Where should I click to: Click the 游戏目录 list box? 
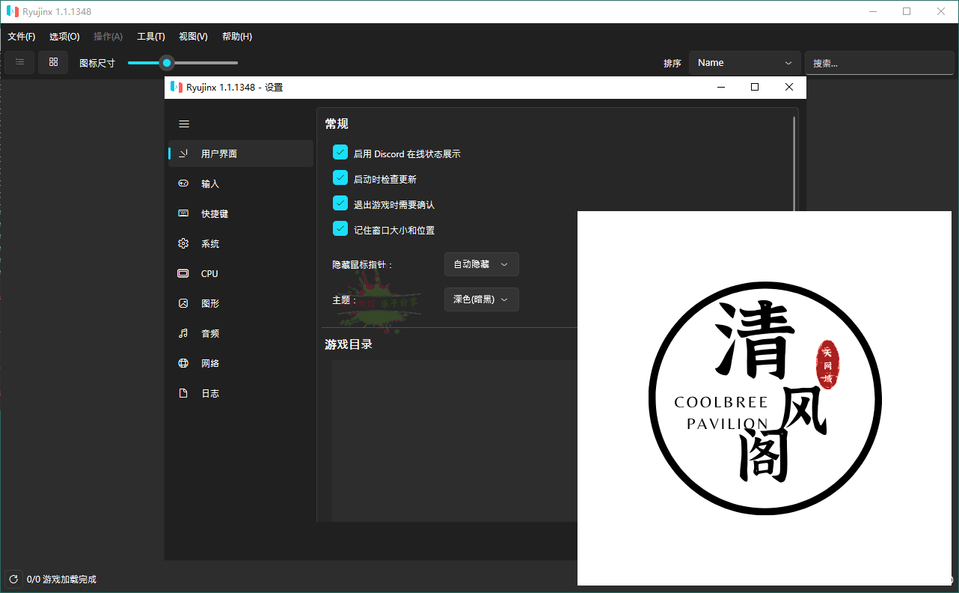[455, 440]
